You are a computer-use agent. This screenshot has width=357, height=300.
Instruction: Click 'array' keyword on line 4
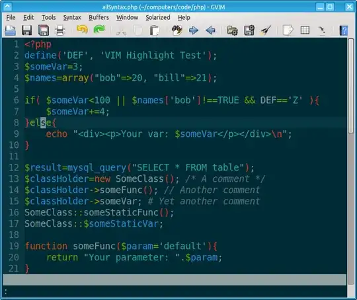pyautogui.click(x=75, y=78)
